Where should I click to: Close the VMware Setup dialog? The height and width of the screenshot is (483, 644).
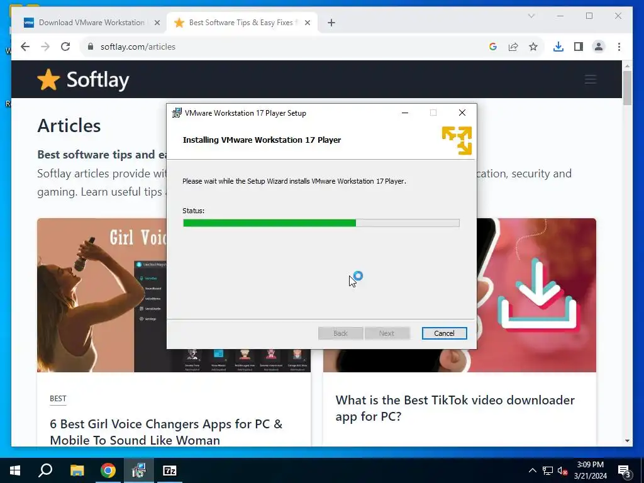click(x=462, y=113)
